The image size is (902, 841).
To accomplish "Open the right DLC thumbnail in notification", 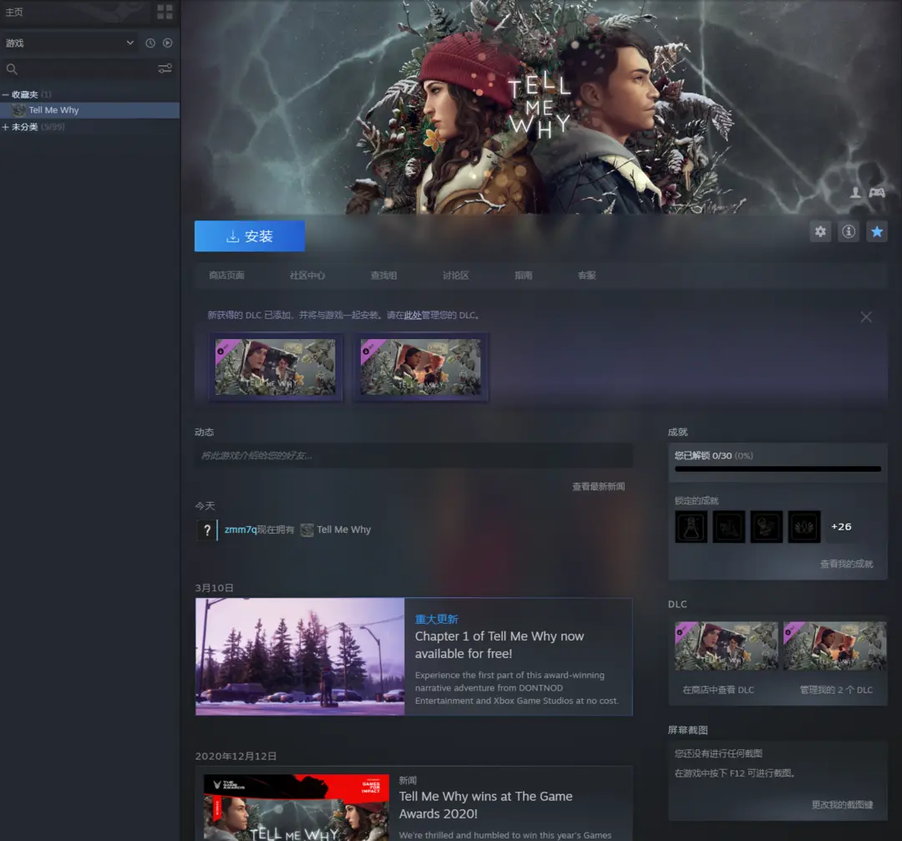I will pos(420,367).
